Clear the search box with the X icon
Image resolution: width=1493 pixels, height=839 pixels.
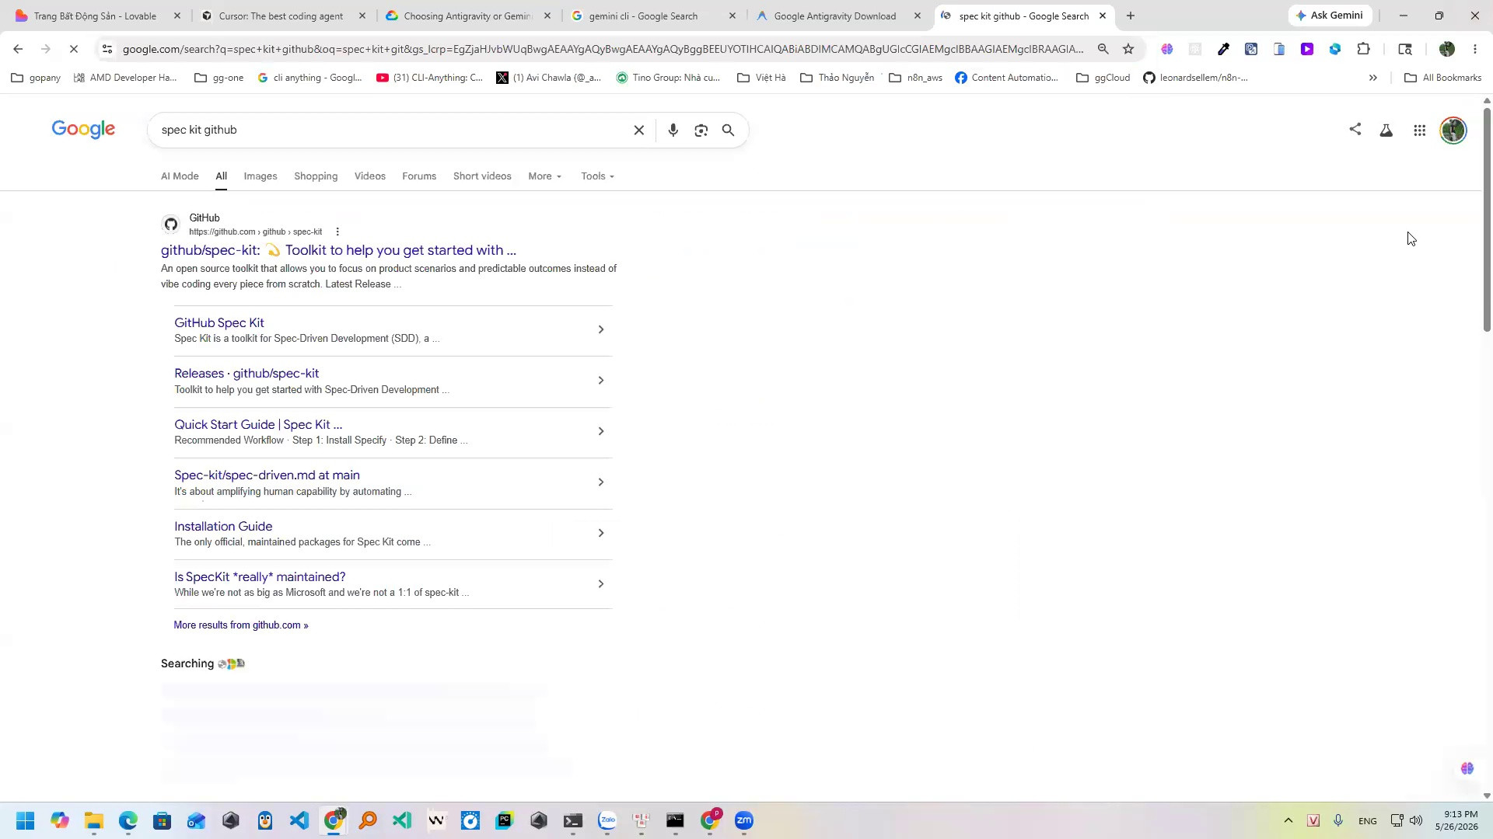638,131
